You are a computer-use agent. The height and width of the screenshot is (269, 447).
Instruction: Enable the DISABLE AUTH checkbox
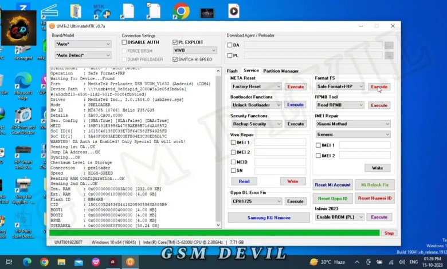pos(124,42)
